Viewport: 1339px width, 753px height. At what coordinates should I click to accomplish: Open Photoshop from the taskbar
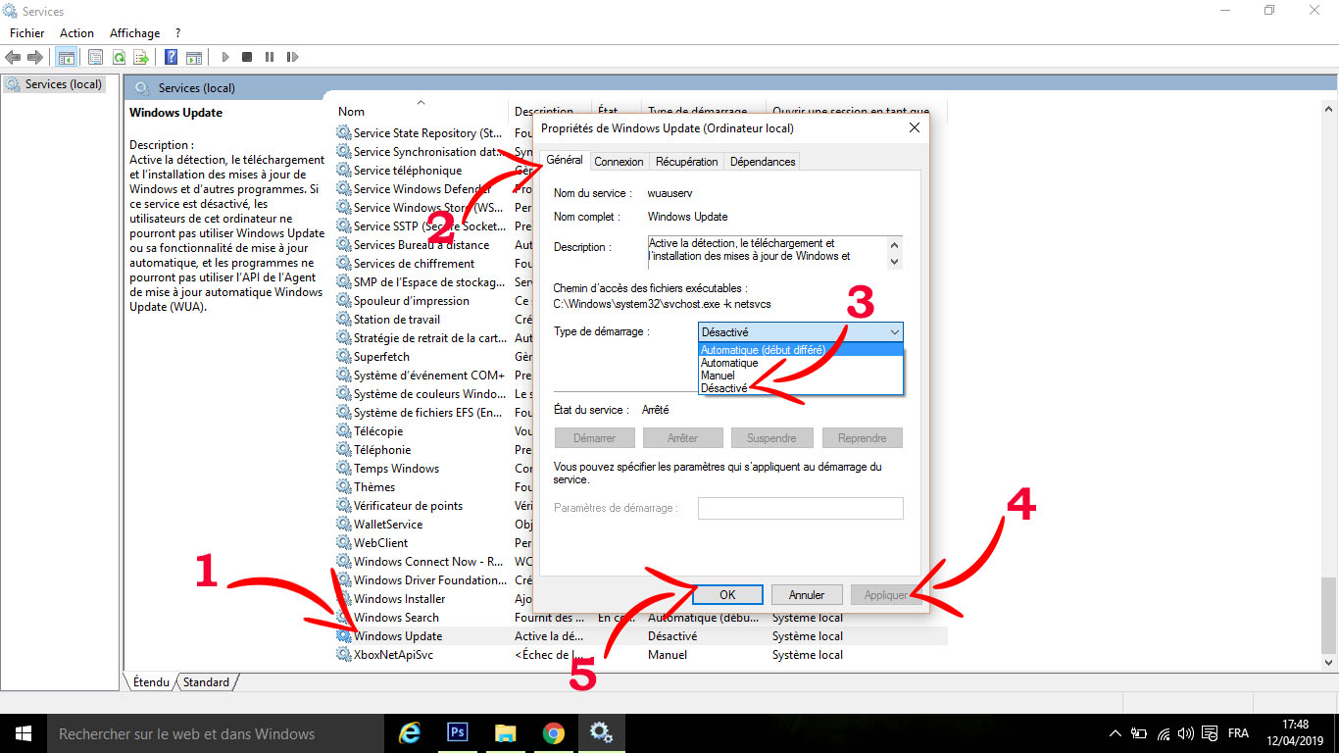click(457, 733)
